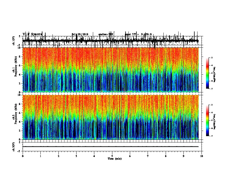Click the '-3' label on ch.1 color bar
Image resolution: width=227 pixels, height=175 pixels.
(212, 57)
